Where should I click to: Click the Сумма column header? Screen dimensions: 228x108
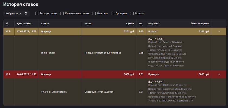(130, 23)
